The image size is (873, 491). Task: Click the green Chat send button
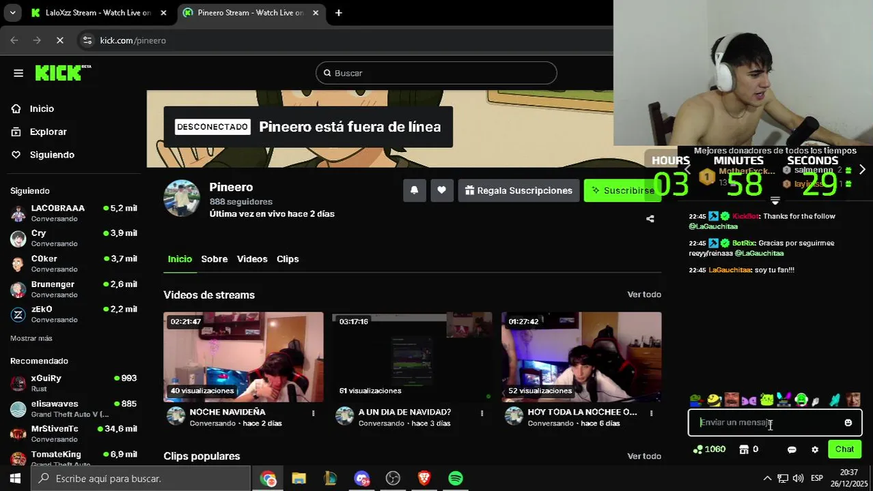click(844, 449)
